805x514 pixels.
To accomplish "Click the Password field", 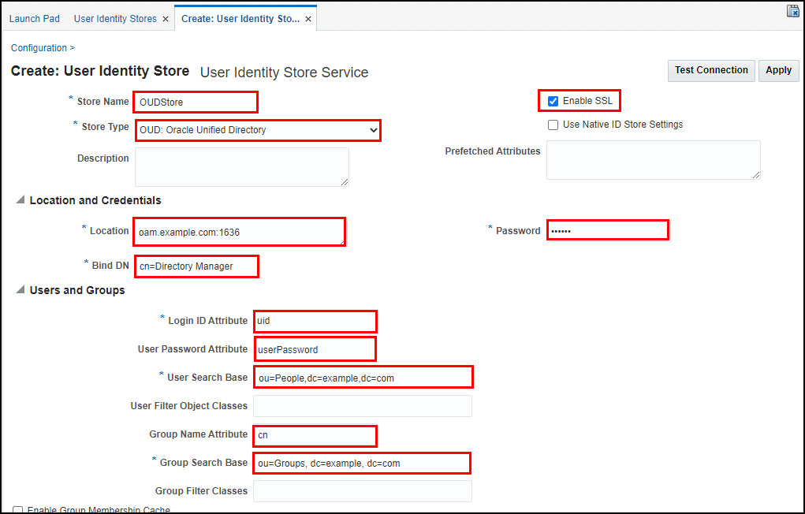I will click(607, 229).
